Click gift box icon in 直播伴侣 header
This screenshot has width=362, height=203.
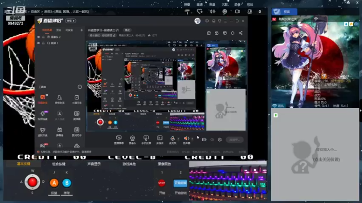coord(209,33)
